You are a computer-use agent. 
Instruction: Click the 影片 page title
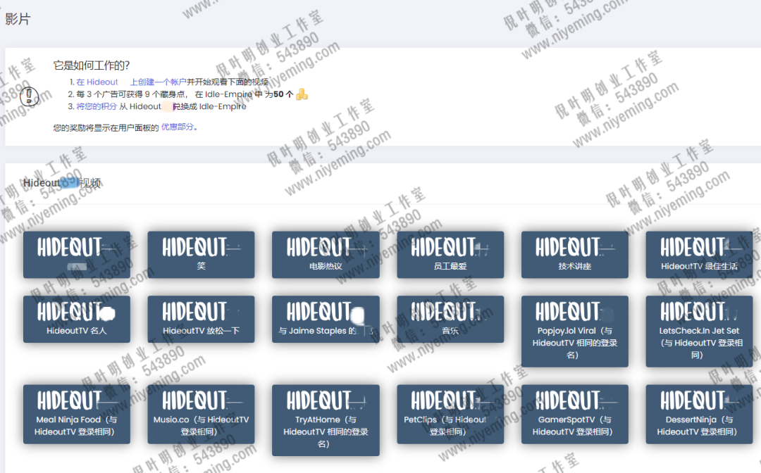(x=18, y=20)
